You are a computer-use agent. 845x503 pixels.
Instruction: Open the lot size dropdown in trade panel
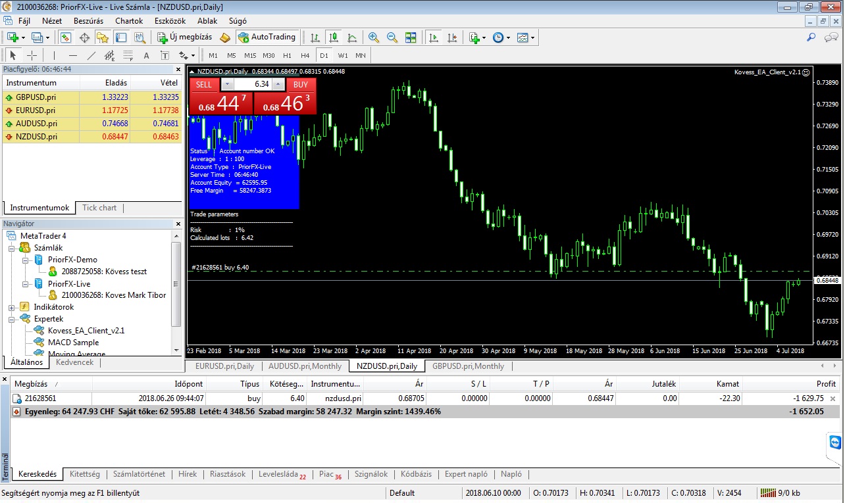(227, 84)
